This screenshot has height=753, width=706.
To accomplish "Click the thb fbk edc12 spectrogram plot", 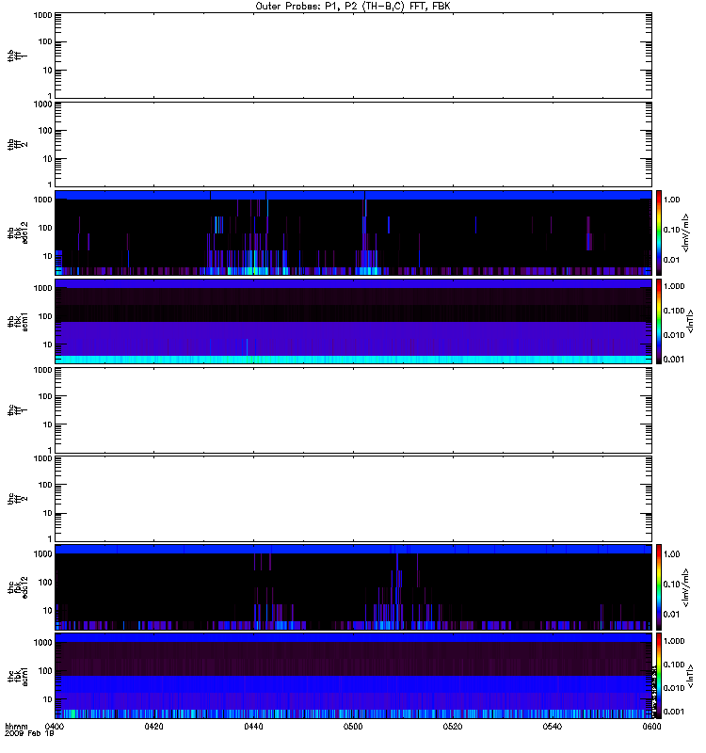I will [353, 232].
